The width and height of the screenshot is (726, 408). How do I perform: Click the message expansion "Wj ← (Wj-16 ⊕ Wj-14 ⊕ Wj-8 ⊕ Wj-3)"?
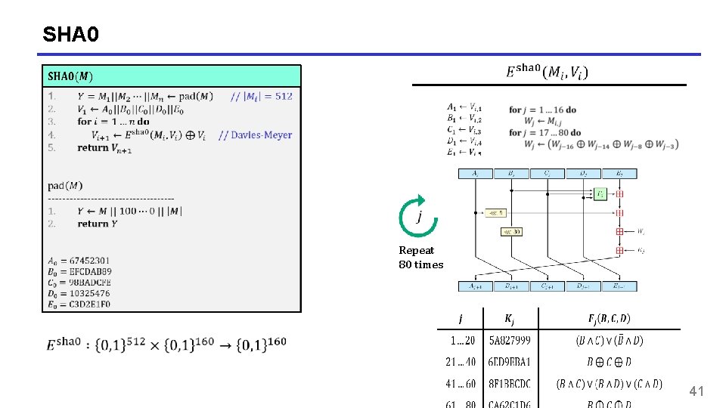(601, 144)
